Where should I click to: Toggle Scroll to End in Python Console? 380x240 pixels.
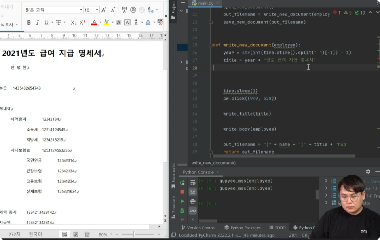coord(193,192)
